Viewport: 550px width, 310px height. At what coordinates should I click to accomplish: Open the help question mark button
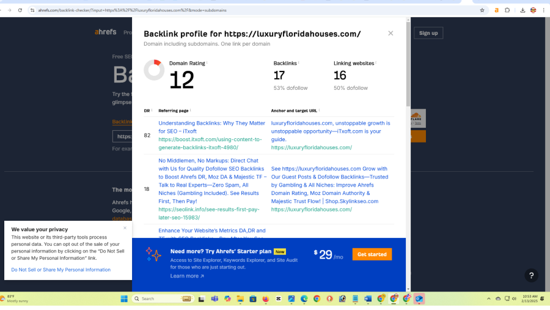pos(532,276)
